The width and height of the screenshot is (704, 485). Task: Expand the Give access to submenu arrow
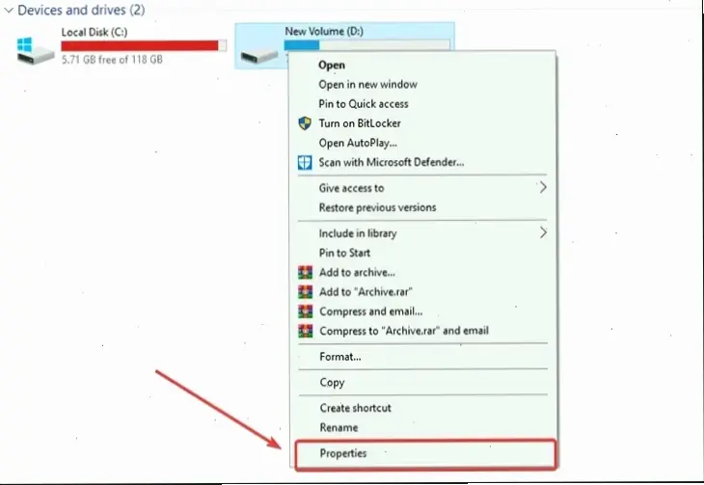pos(543,187)
